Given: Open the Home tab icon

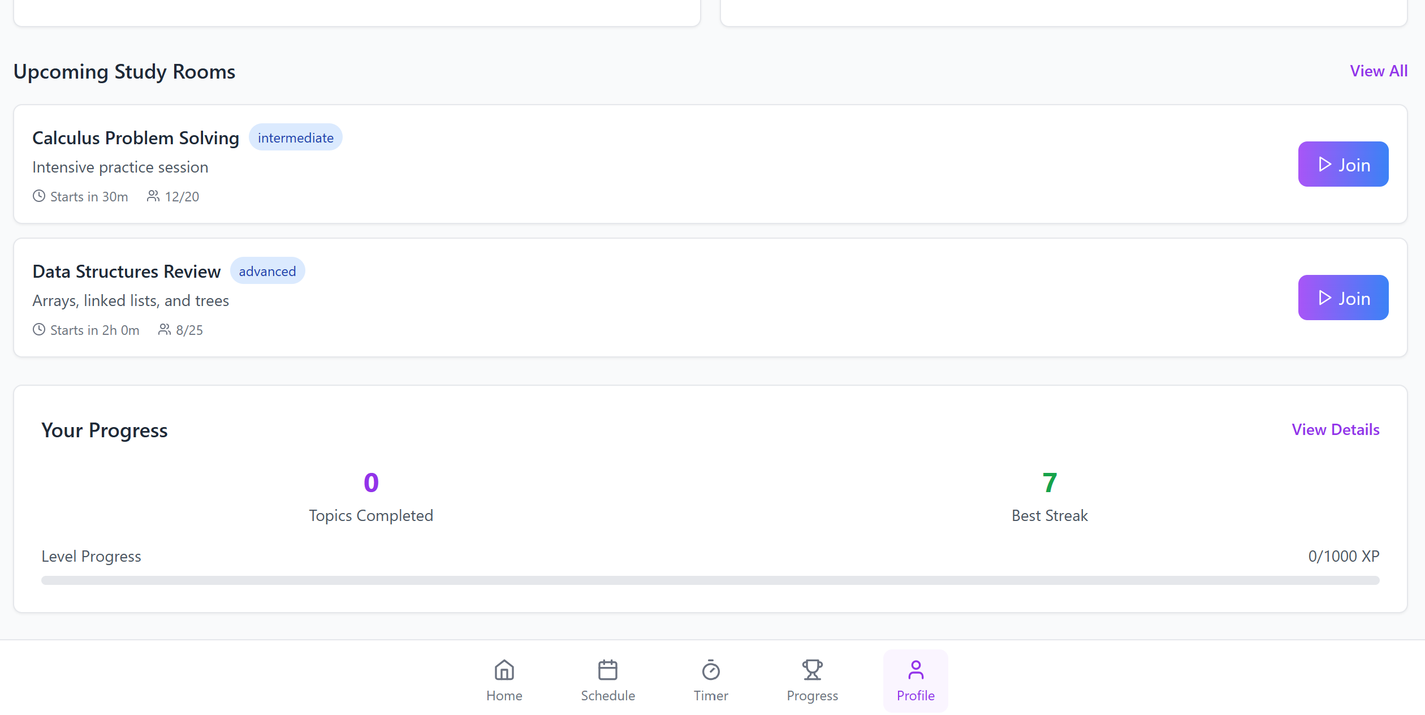Looking at the screenshot, I should tap(504, 670).
